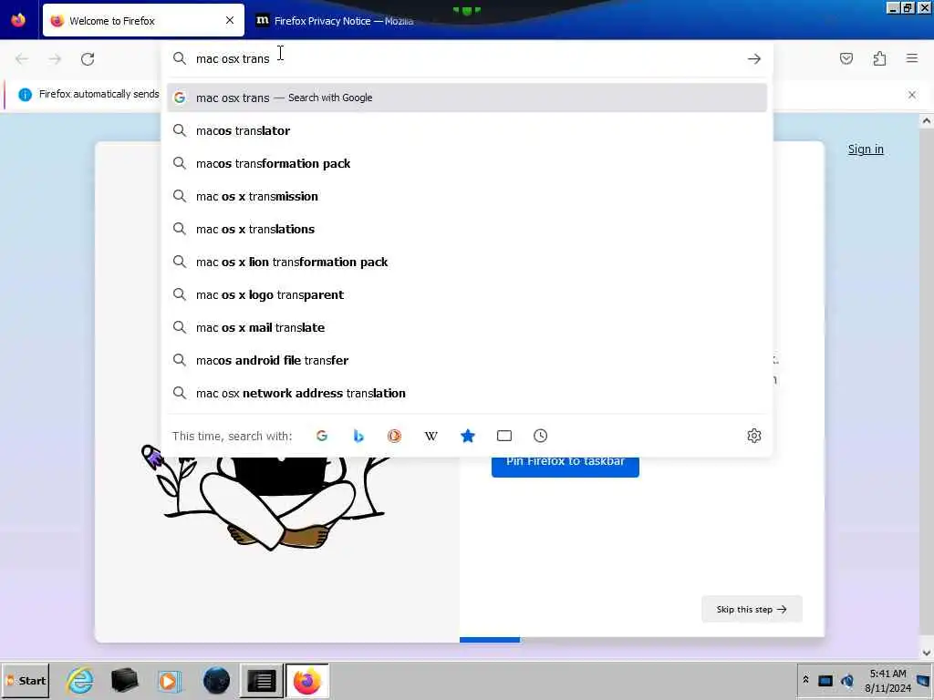Open the media player taskbar icon

(170, 680)
